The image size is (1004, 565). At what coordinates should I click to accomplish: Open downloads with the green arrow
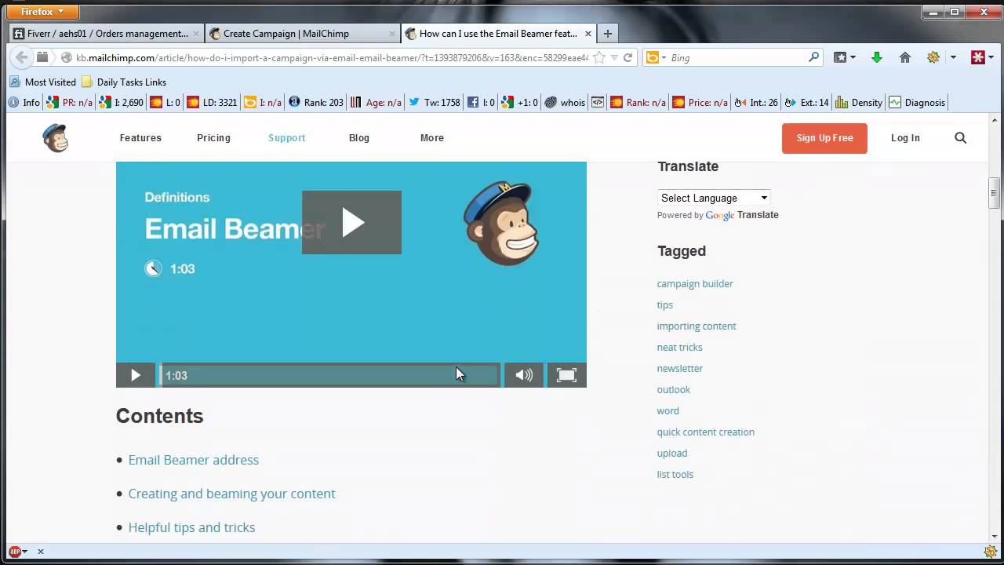[877, 57]
